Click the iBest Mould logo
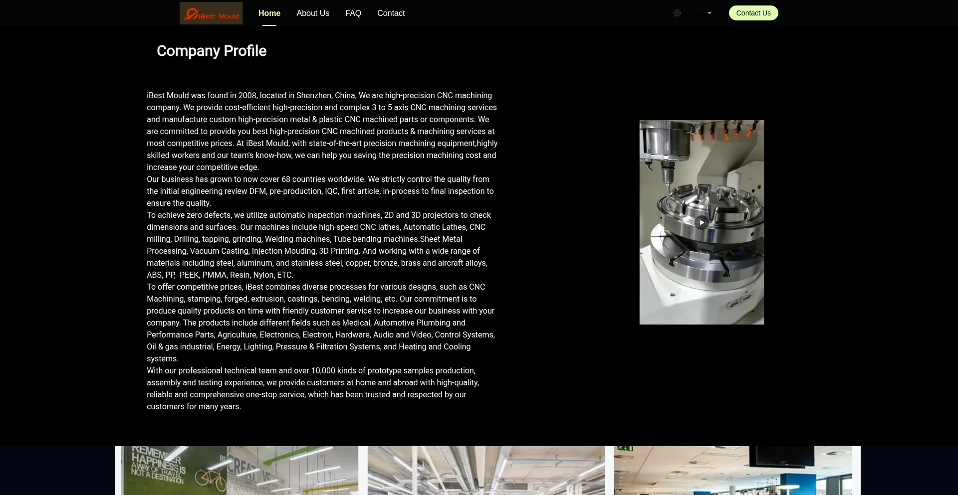 (x=211, y=13)
